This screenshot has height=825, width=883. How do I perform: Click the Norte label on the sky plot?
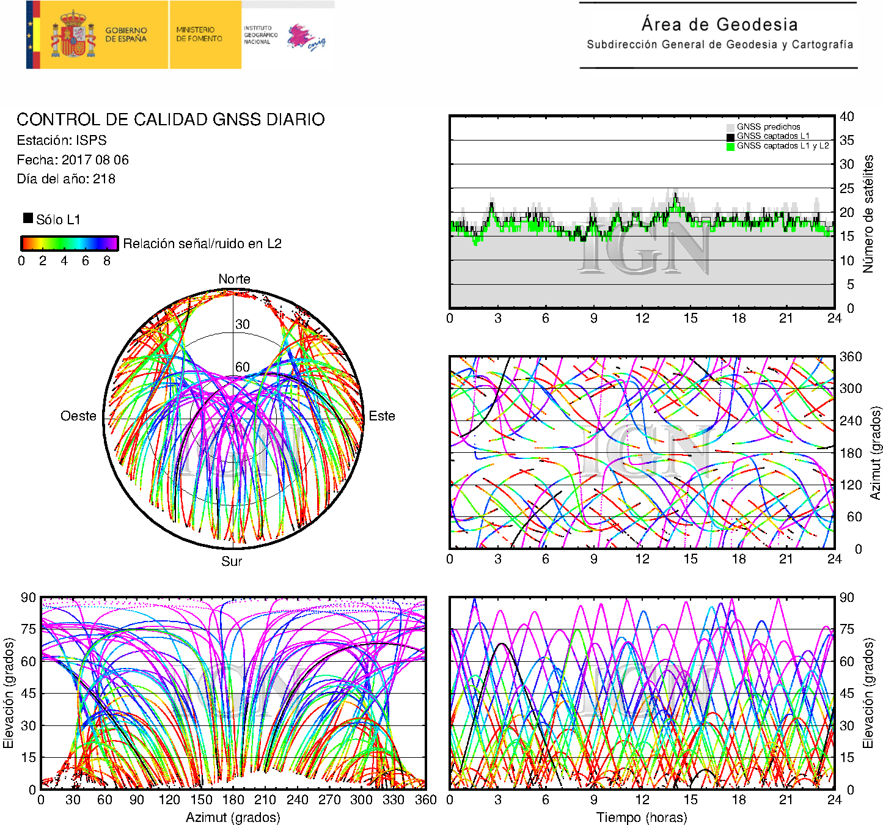[234, 279]
